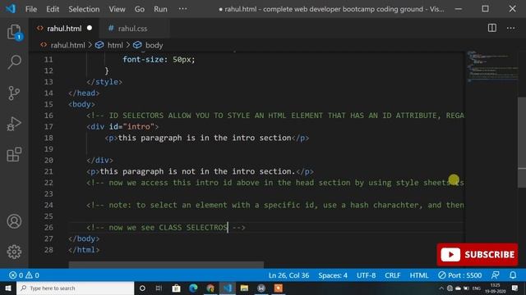This screenshot has width=526, height=295.
Task: Open the Windows Start menu
Action: point(8,288)
